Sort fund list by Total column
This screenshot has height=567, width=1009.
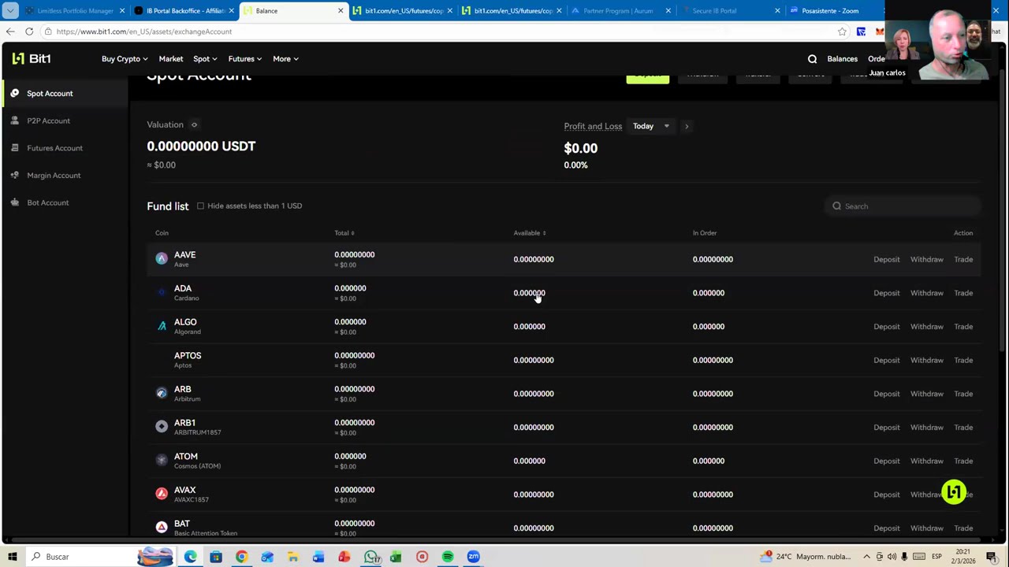(344, 233)
